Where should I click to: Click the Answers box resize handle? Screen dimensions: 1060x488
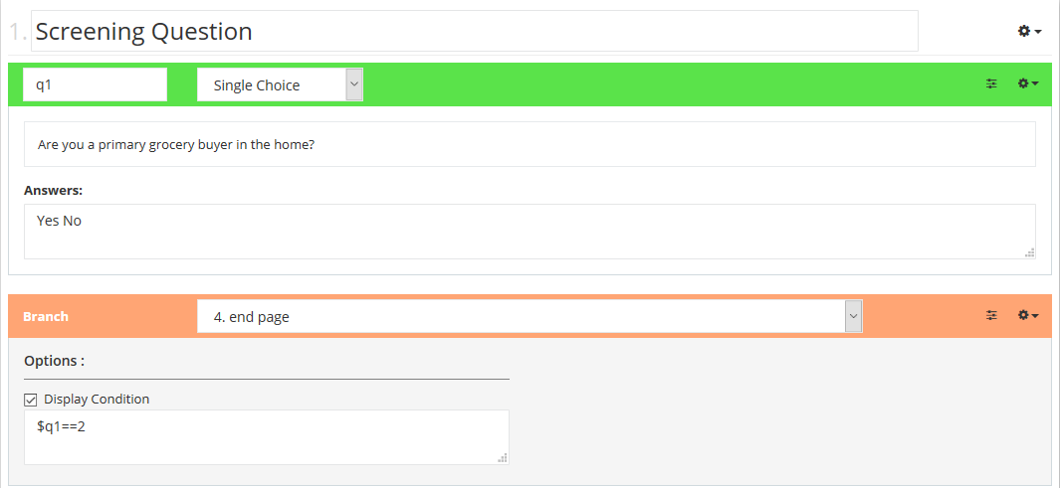(1030, 252)
